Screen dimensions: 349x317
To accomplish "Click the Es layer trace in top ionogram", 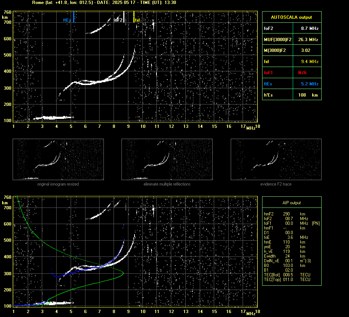I will click(53, 118).
